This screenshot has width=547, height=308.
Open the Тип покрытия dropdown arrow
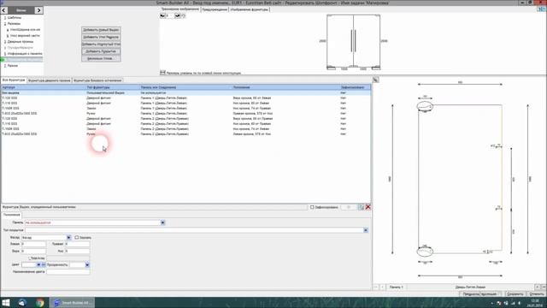[x=366, y=230]
